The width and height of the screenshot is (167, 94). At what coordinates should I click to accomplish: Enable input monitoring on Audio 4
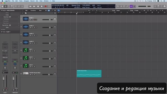pyautogui.click(x=36, y=43)
